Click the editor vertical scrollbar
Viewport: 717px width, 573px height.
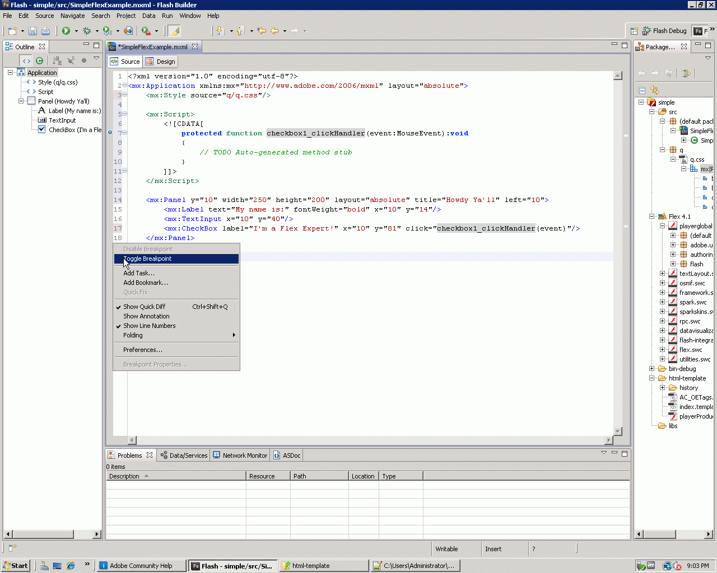click(x=618, y=253)
